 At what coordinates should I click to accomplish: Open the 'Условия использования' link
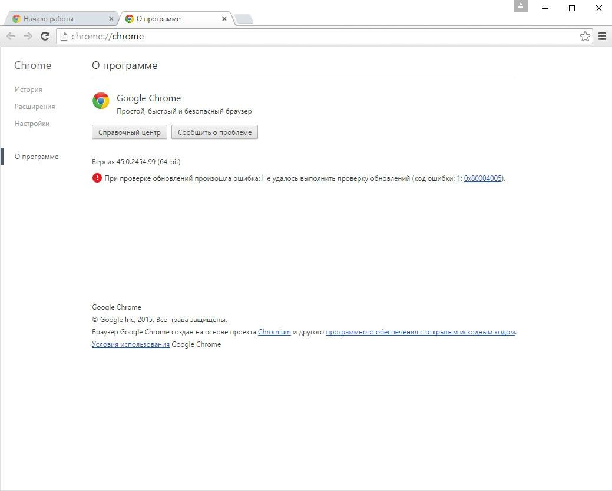pyautogui.click(x=131, y=344)
